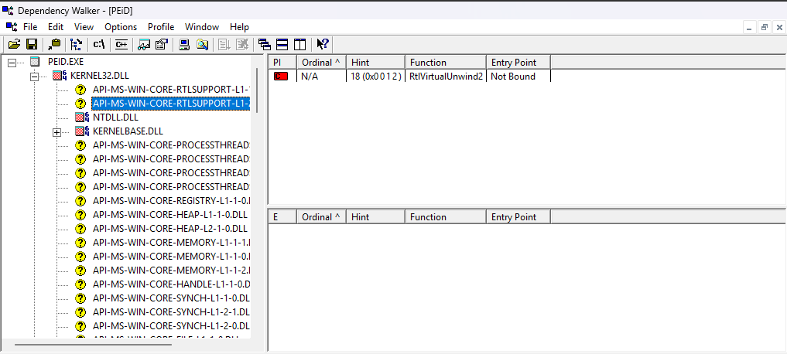The image size is (787, 354).
Task: Sort exports pane by Ordinal column header
Action: pyautogui.click(x=321, y=216)
